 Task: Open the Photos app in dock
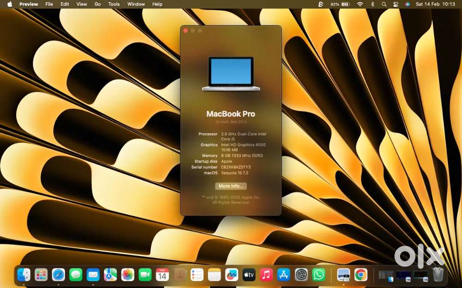click(x=128, y=275)
